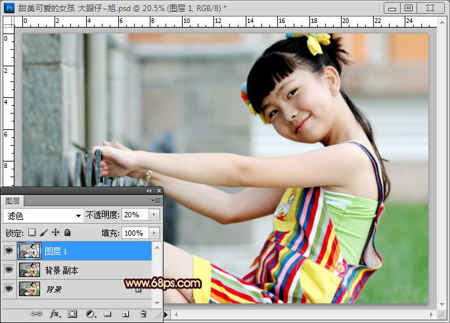
Task: Open the 填充 fill slider arrow
Action: click(x=154, y=233)
